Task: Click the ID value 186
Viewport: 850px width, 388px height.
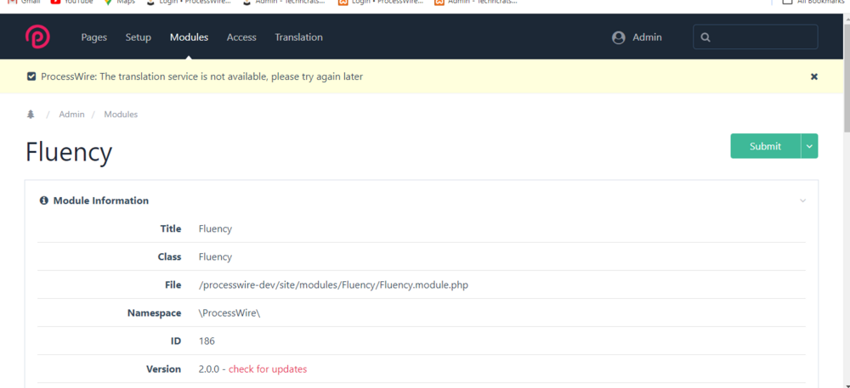Action: [x=207, y=341]
